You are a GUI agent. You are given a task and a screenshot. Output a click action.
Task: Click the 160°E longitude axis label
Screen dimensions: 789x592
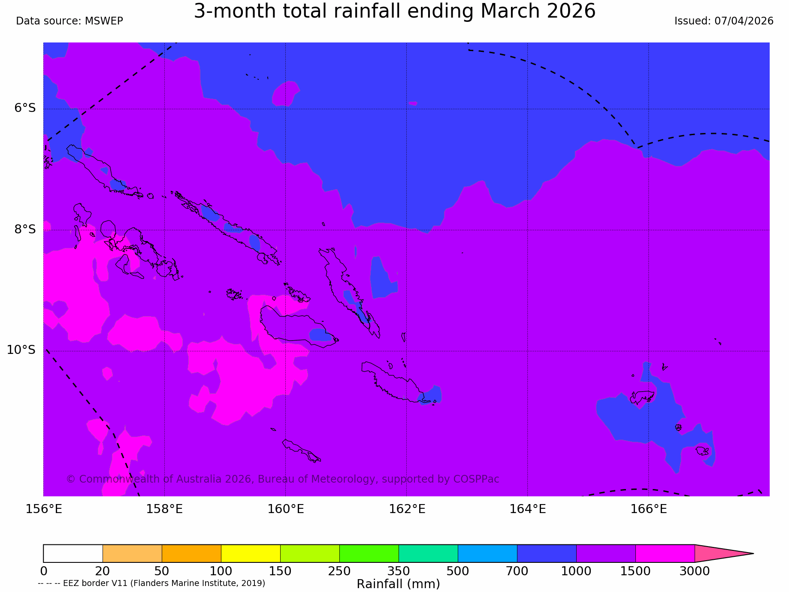[286, 509]
